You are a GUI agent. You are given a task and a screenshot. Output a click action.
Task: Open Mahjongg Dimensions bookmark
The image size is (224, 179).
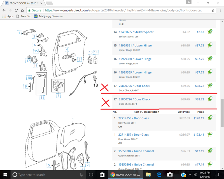click(x=49, y=16)
